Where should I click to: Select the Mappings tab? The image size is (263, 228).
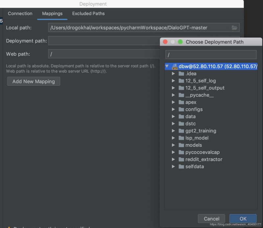pyautogui.click(x=52, y=13)
